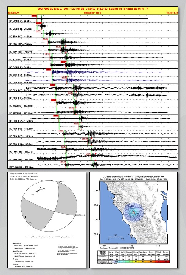
Task: Click the km scale bar on ShakeMap
Action: (115, 237)
